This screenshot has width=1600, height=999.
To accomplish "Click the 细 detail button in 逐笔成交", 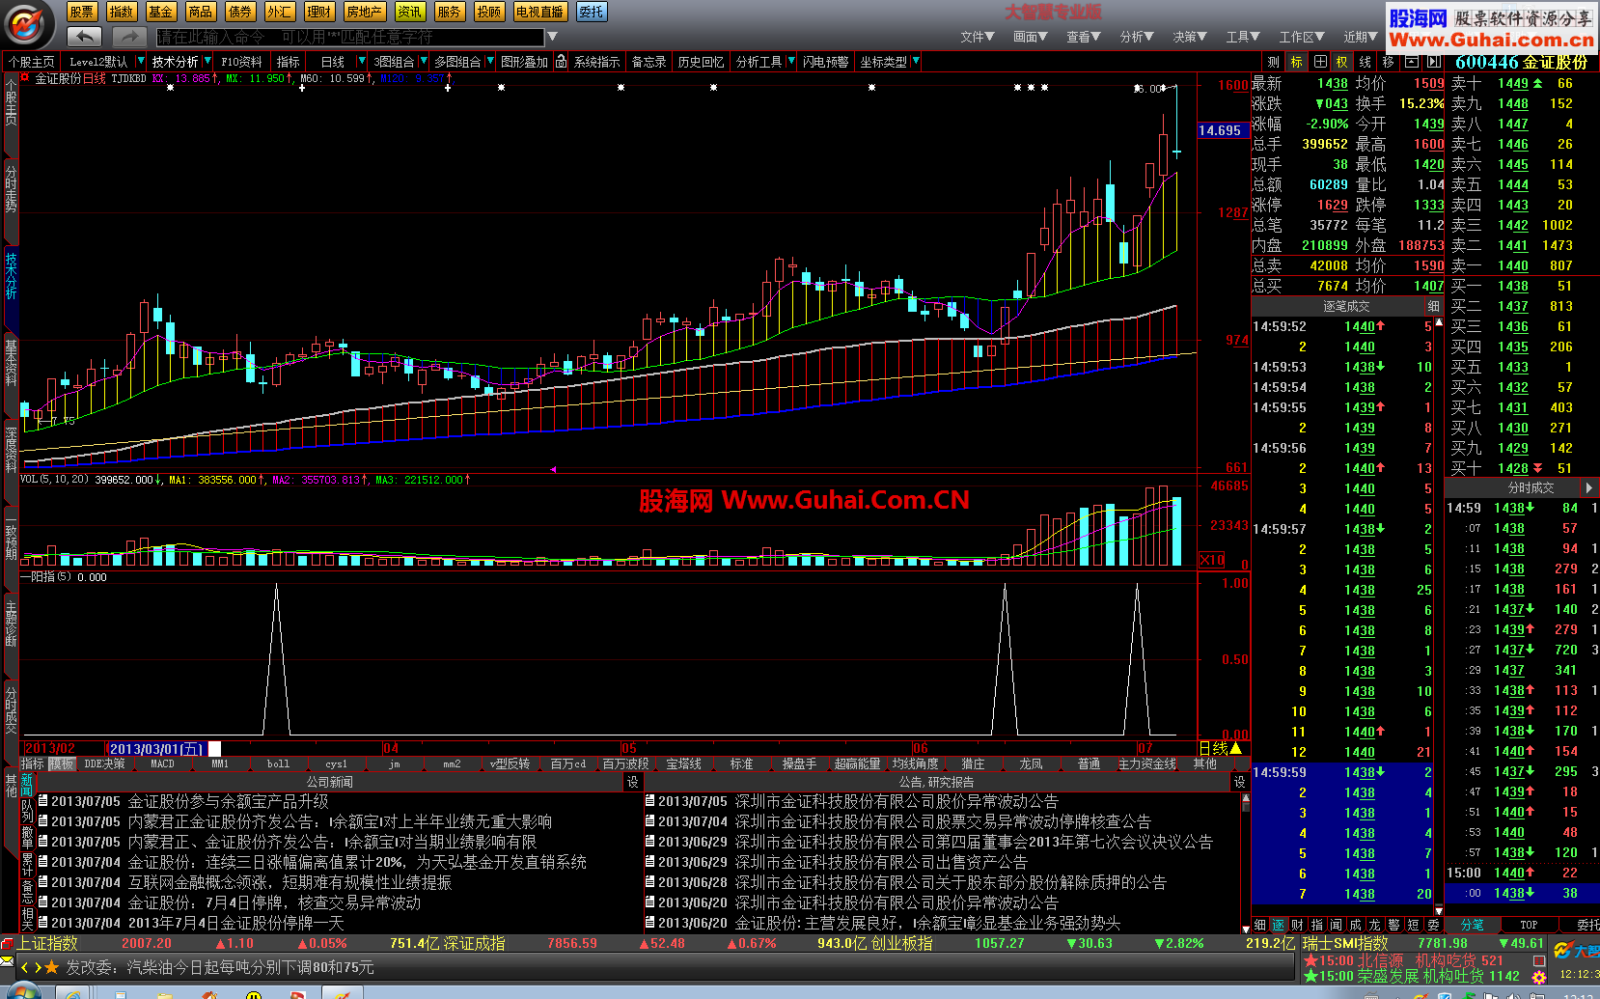I will (x=1433, y=306).
